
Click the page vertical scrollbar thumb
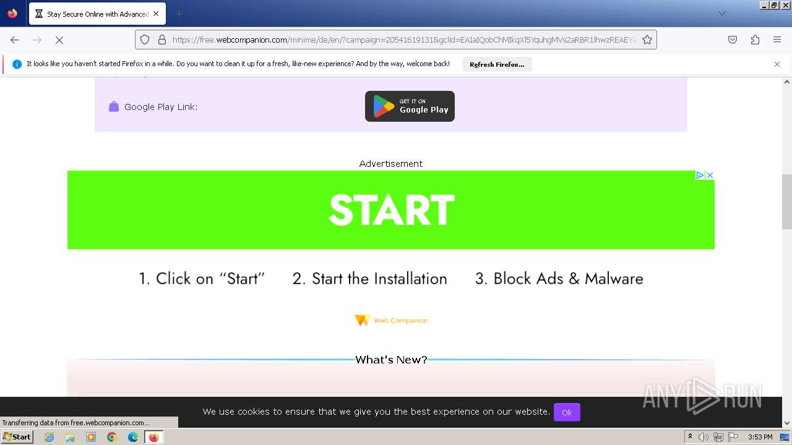click(x=787, y=201)
